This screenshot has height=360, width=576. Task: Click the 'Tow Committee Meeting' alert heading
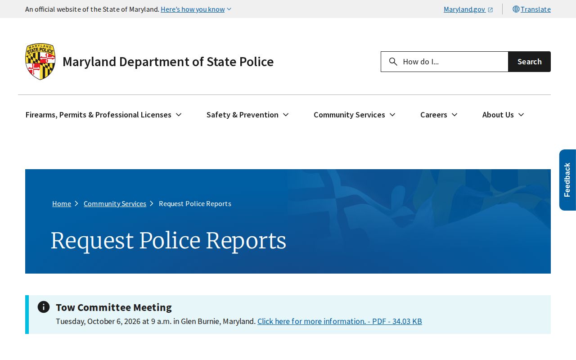(114, 307)
